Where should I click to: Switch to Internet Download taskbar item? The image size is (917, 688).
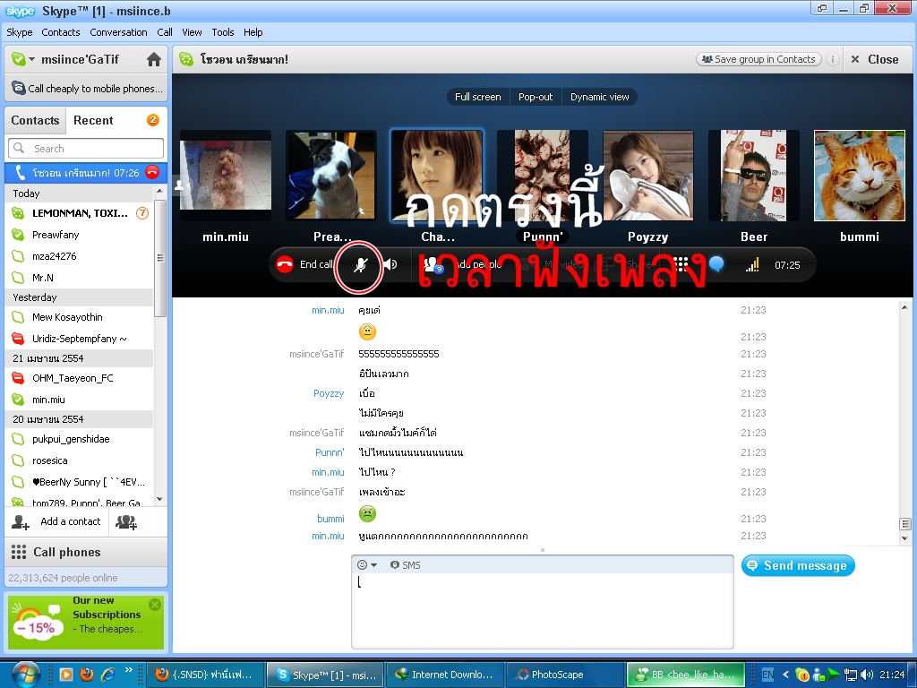445,675
